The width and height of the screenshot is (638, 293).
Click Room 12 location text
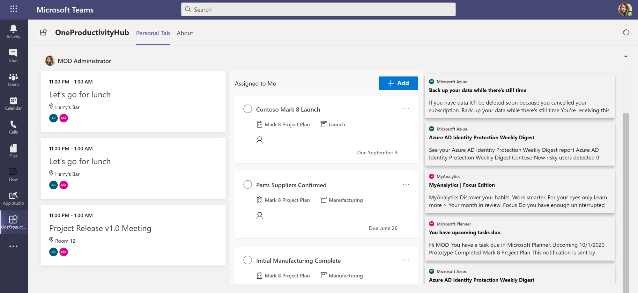click(x=65, y=241)
